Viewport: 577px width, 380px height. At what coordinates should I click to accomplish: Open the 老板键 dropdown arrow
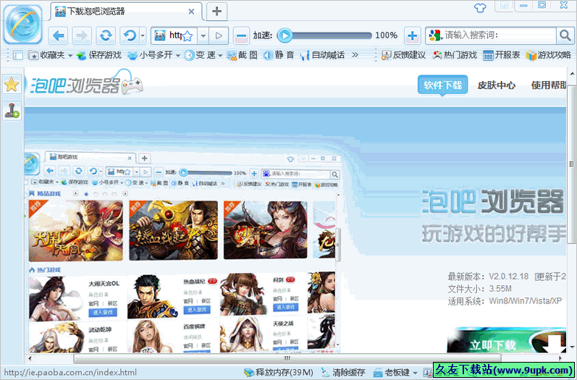click(415, 373)
